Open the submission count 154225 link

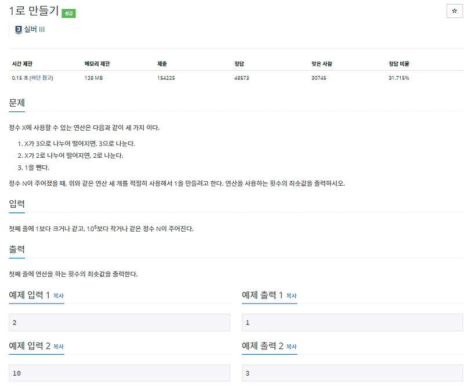(x=166, y=77)
